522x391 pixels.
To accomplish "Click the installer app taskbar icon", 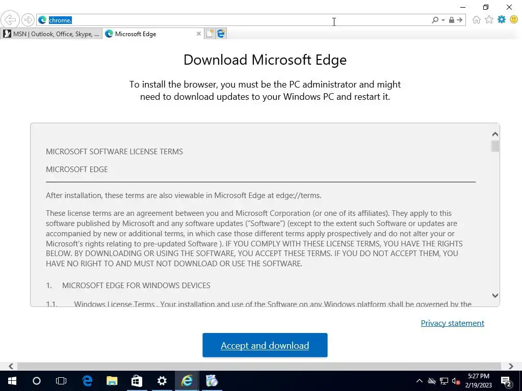I will tap(212, 381).
